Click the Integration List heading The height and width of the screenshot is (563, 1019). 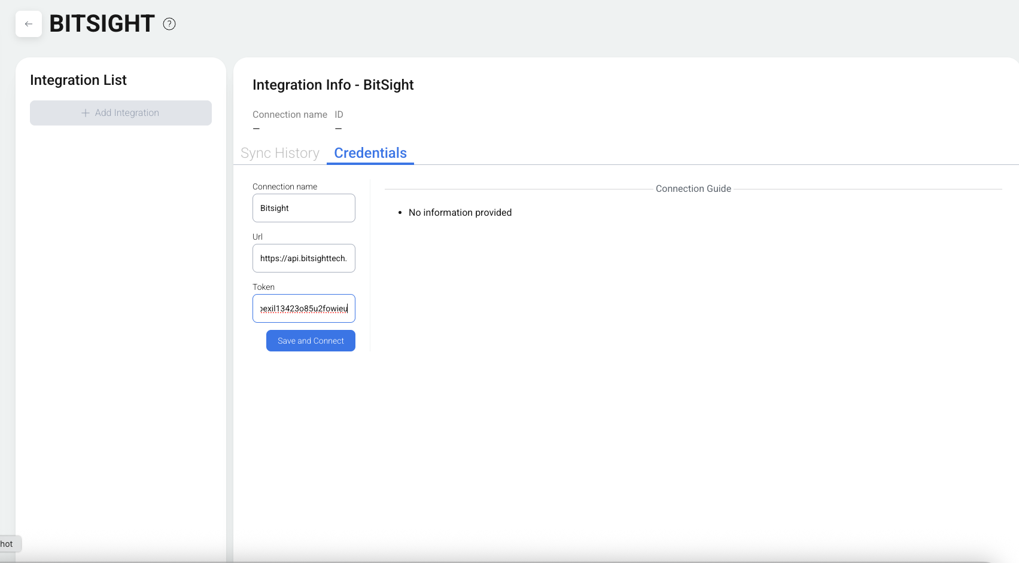78,80
